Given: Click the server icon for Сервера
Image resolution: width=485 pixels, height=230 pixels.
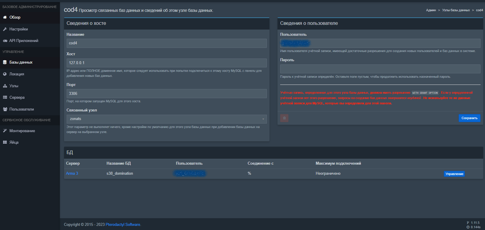Looking at the screenshot, I should point(5,98).
